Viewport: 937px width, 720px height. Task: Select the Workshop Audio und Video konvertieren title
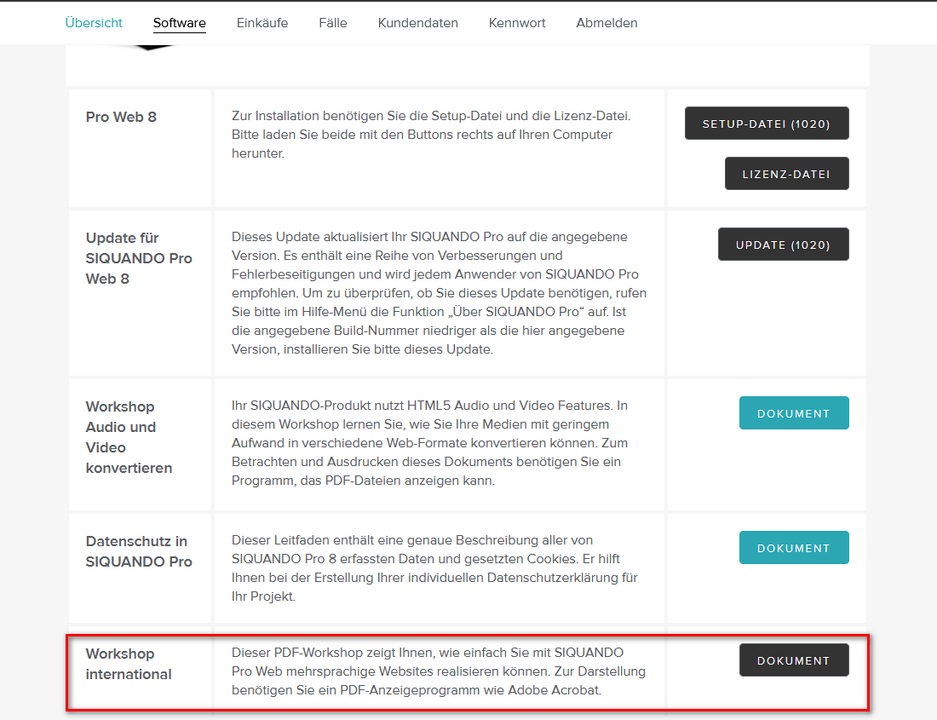pos(129,437)
